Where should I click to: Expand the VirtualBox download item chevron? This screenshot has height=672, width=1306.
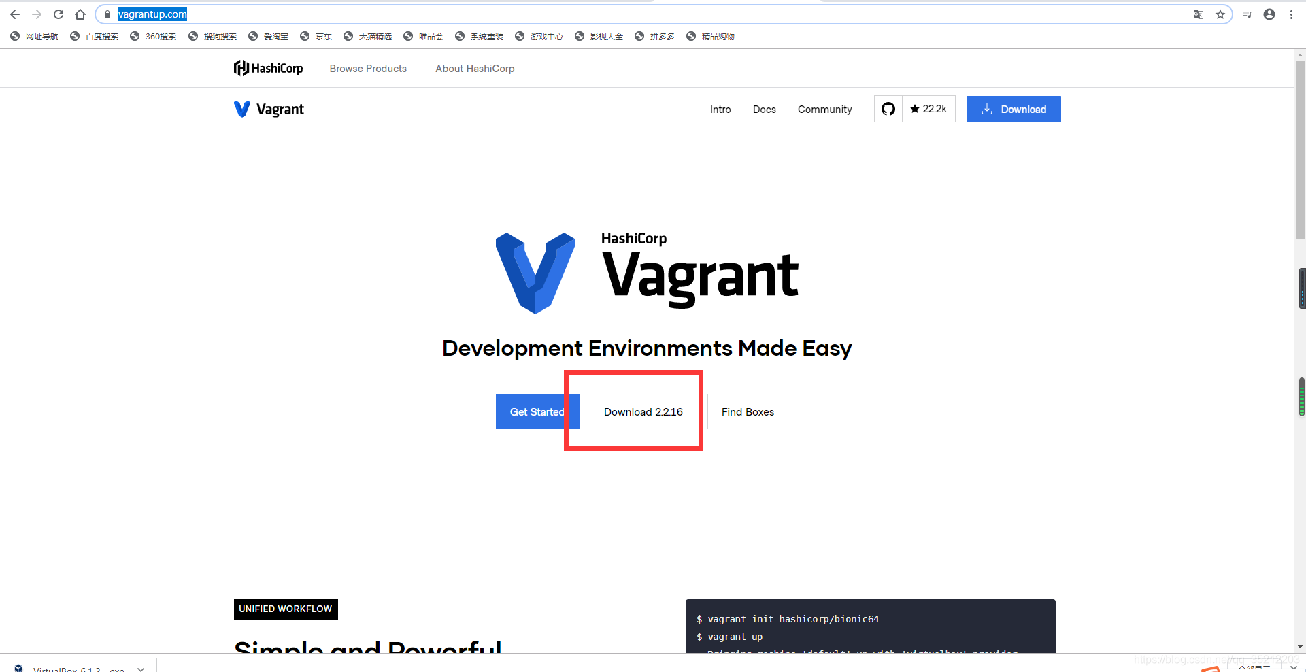pyautogui.click(x=141, y=669)
